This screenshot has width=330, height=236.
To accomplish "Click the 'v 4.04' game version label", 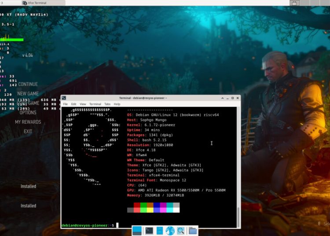I will 28,55.
